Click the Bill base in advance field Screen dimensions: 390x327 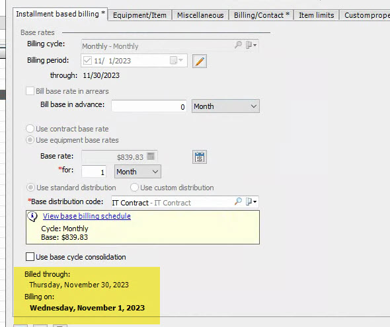tap(149, 106)
